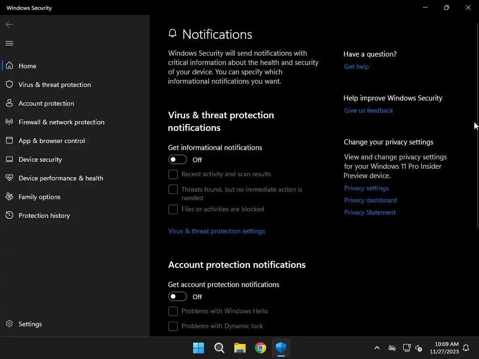Click the bell icon beside Notifications heading
This screenshot has height=359, width=479.
pos(173,33)
